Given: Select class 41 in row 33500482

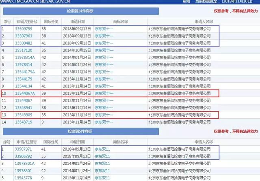Looking at the screenshot, I should click(44, 43).
